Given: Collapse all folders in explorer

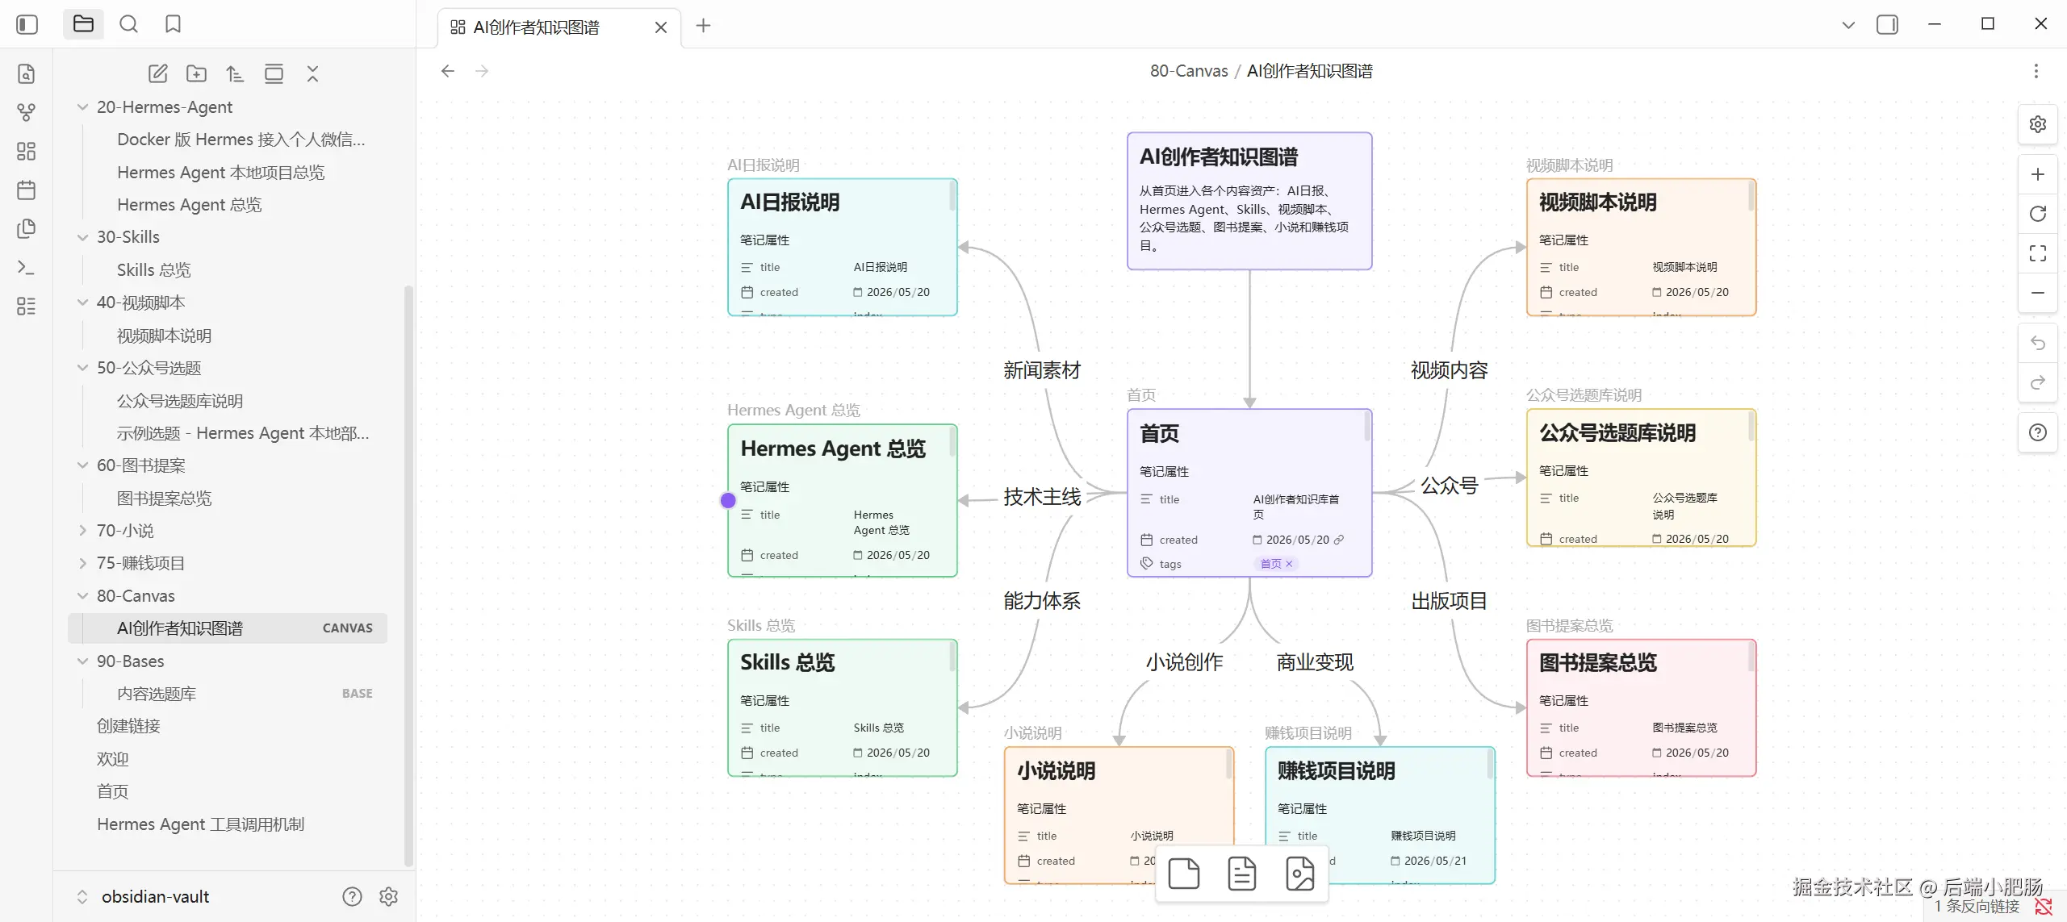Looking at the screenshot, I should pos(312,74).
